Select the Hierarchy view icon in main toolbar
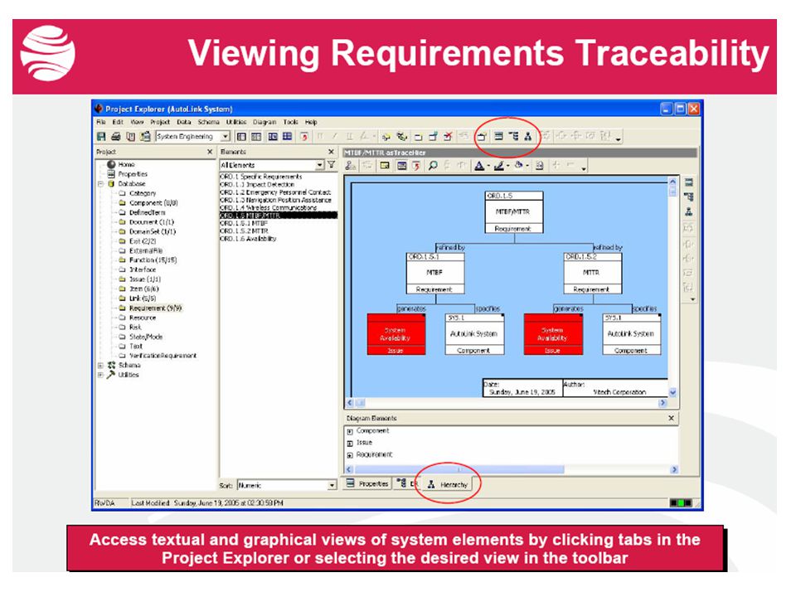 528,136
